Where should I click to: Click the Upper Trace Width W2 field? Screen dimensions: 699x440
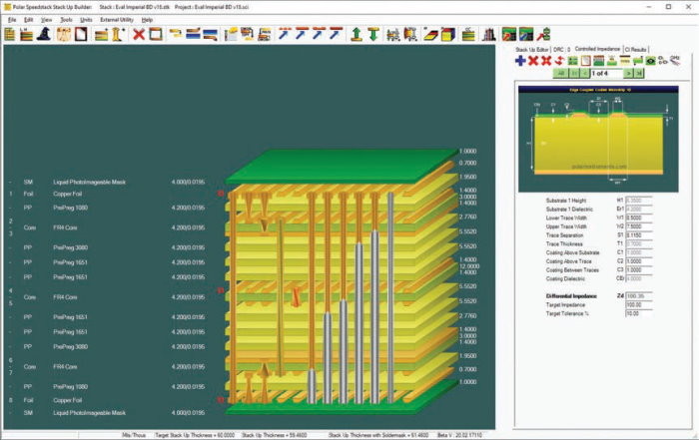click(639, 226)
